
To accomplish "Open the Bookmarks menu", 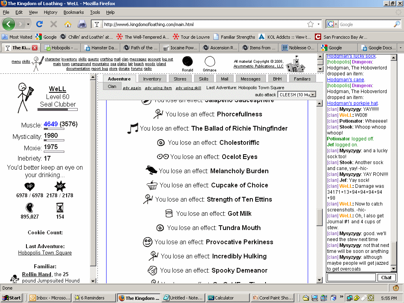I will pos(73,12).
